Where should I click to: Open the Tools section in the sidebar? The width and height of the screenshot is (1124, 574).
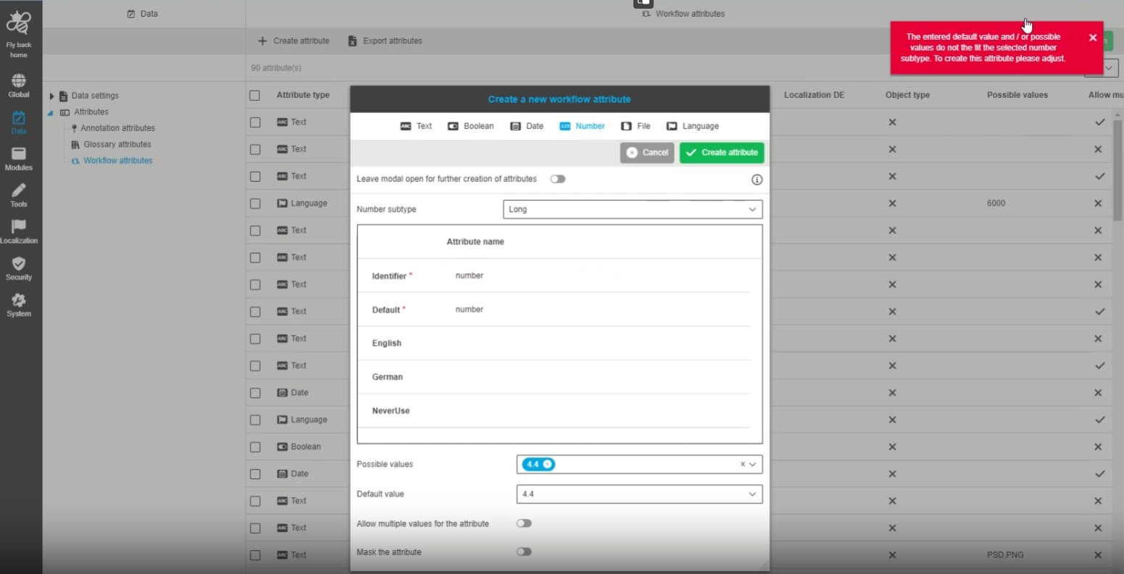[19, 195]
